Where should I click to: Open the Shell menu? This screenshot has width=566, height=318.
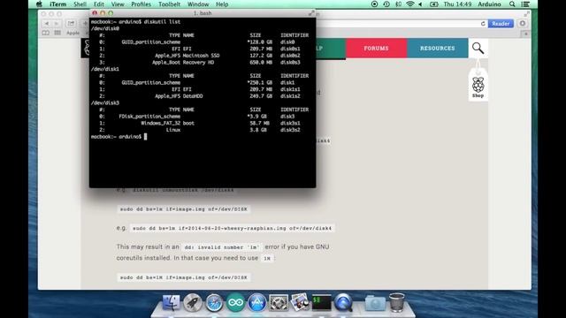coord(80,4)
